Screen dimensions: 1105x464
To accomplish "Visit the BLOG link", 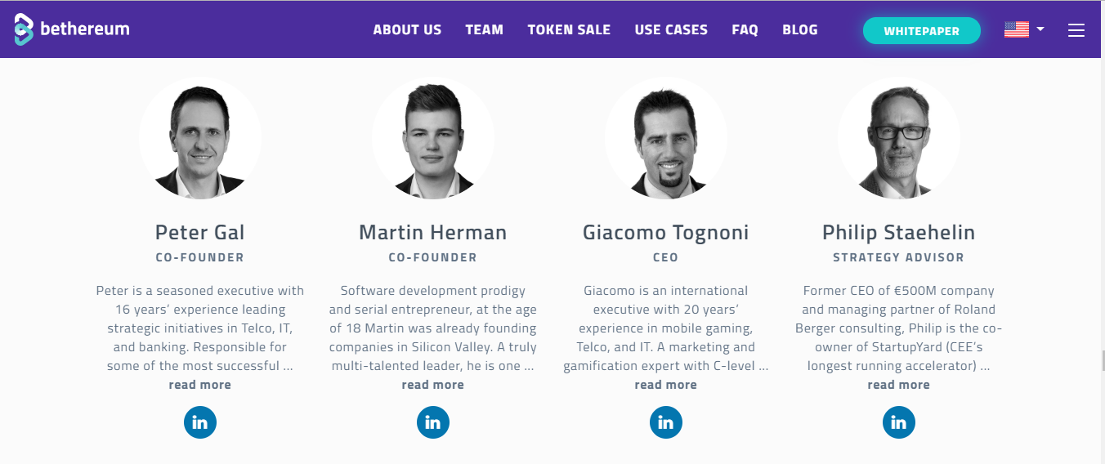I will point(800,29).
